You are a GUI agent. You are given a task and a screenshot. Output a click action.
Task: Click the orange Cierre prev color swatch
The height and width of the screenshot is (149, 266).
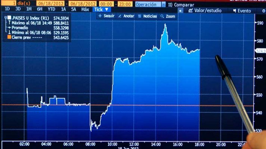[9, 37]
